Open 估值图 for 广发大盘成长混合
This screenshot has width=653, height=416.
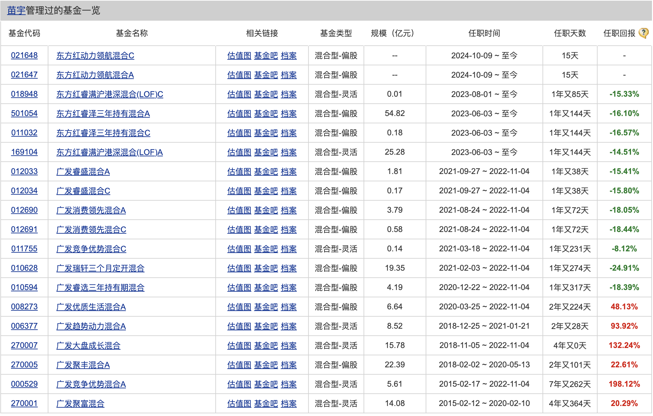coord(239,346)
